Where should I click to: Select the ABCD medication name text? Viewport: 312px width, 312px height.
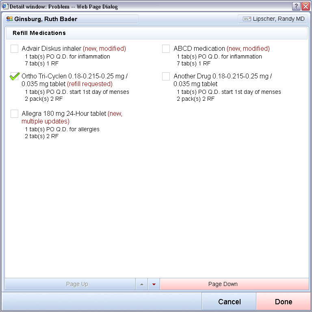click(199, 49)
